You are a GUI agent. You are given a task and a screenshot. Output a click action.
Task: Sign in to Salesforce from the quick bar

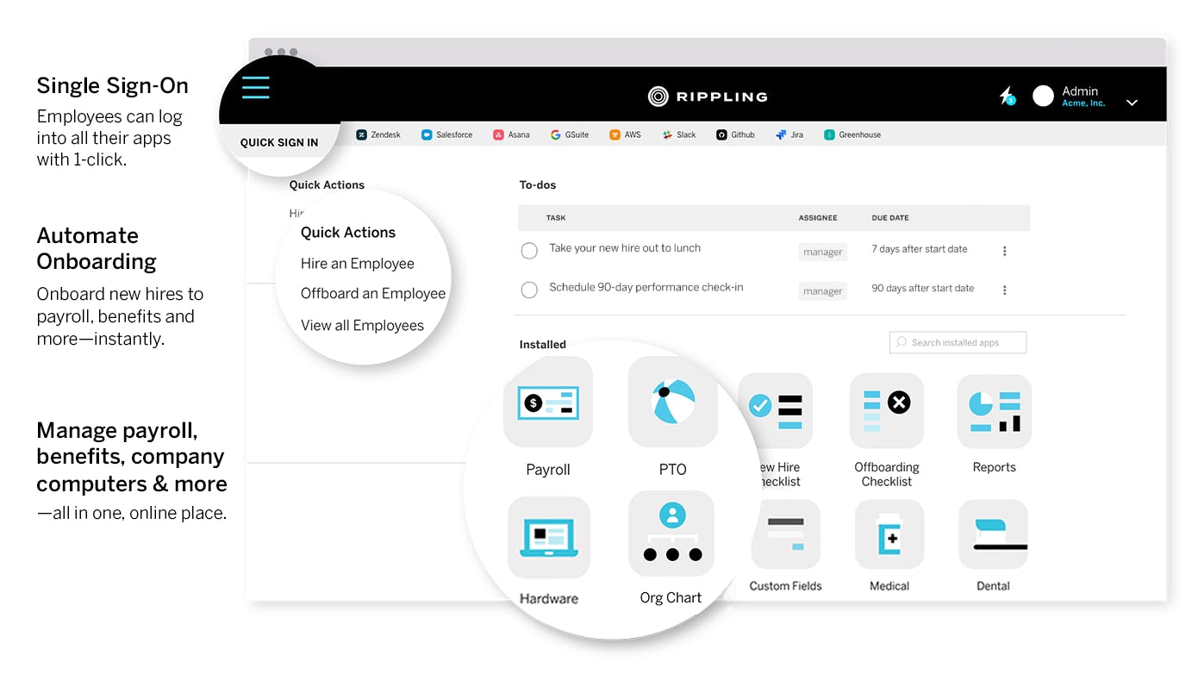point(446,134)
